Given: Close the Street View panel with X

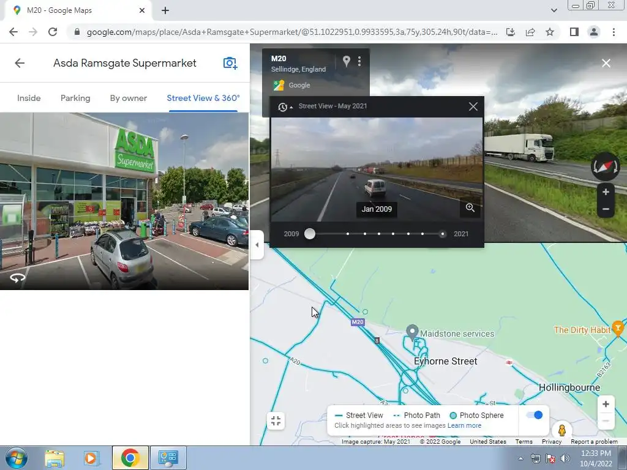Looking at the screenshot, I should coord(606,63).
